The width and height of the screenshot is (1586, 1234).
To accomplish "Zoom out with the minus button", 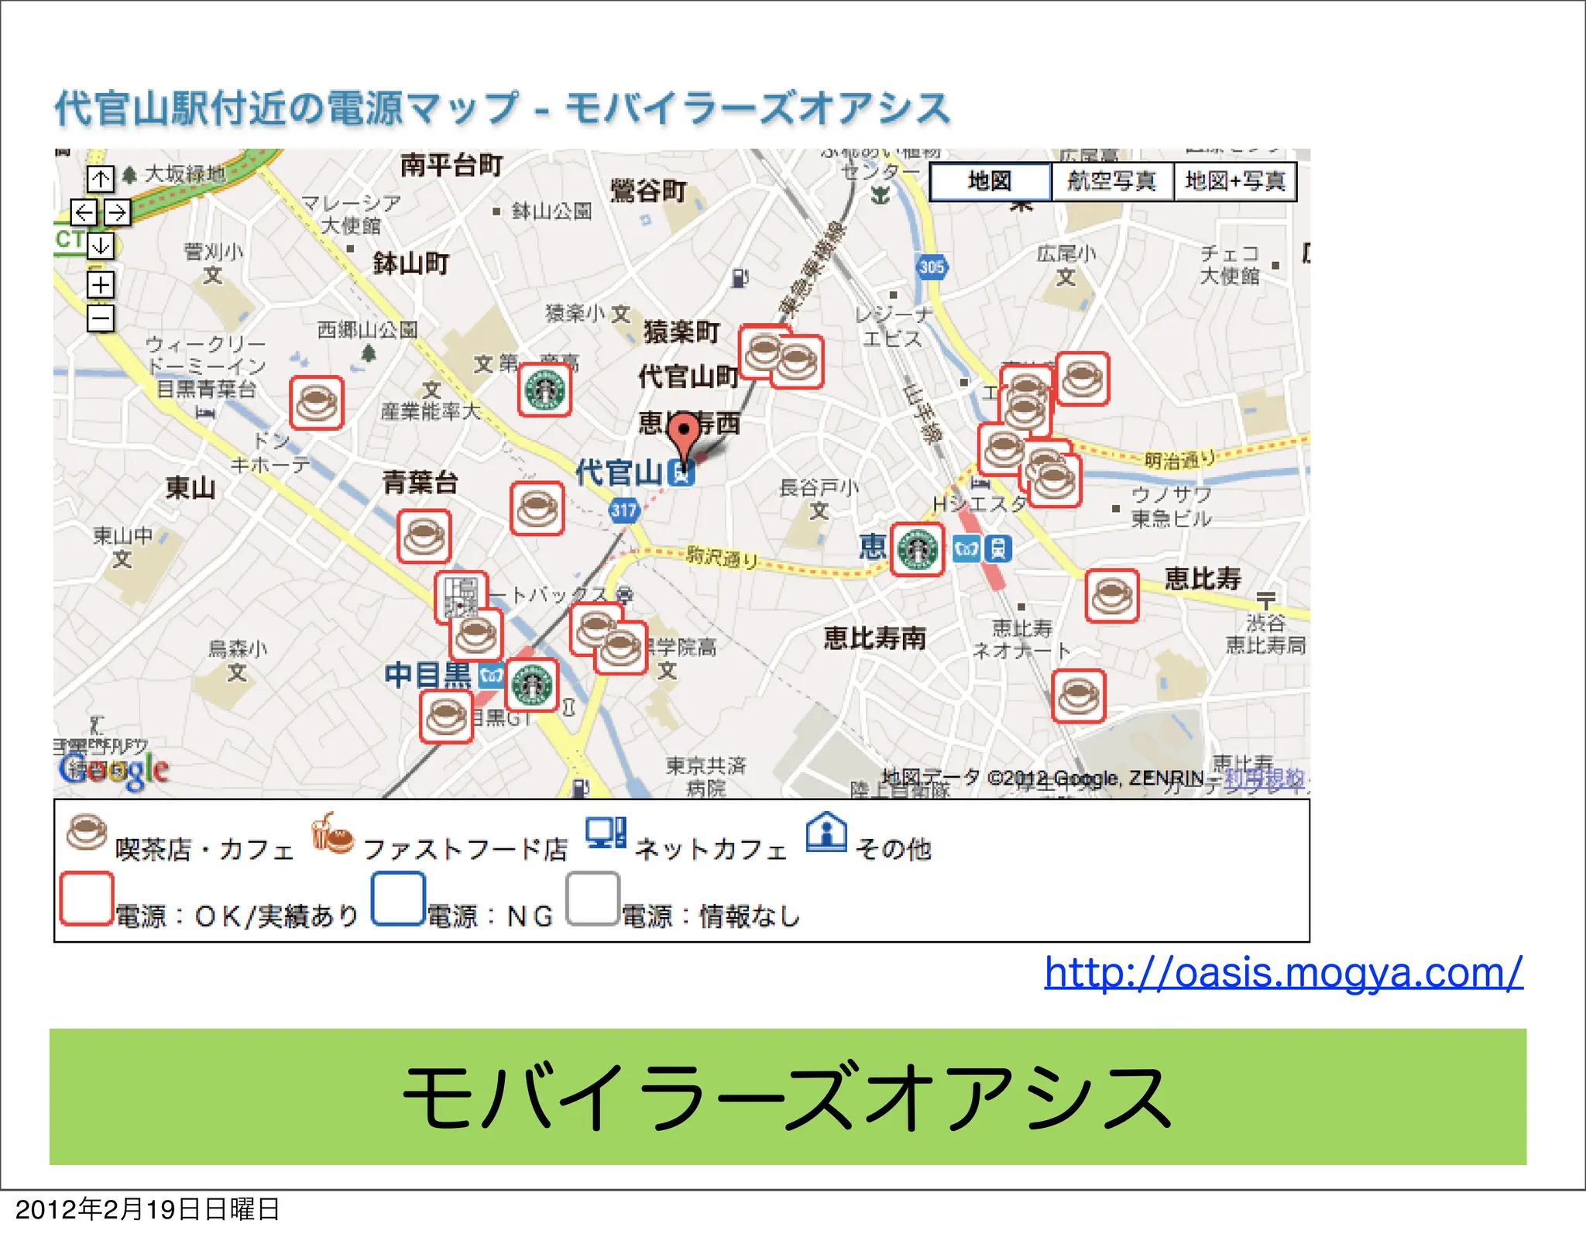I will click(100, 318).
